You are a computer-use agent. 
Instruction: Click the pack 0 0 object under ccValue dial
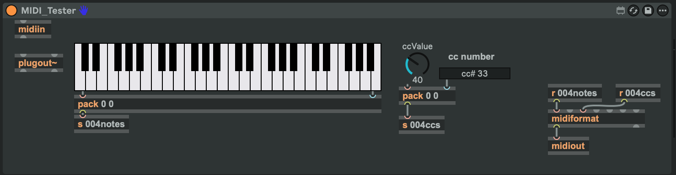click(x=427, y=96)
